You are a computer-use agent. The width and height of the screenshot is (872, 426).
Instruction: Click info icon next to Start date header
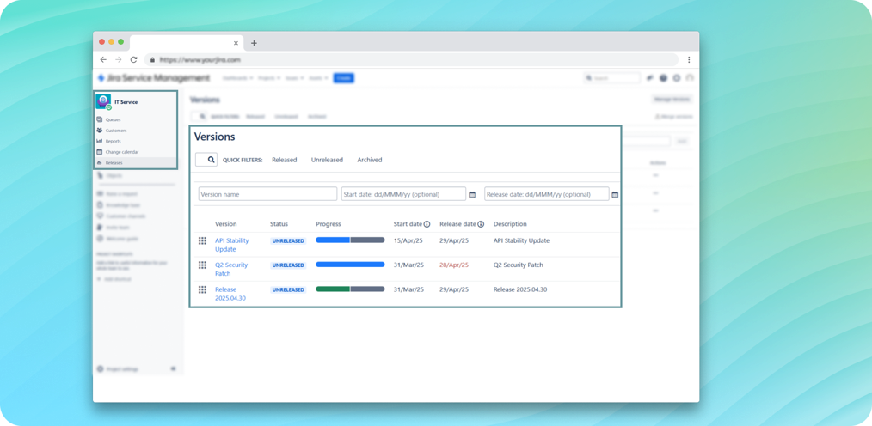[427, 224]
